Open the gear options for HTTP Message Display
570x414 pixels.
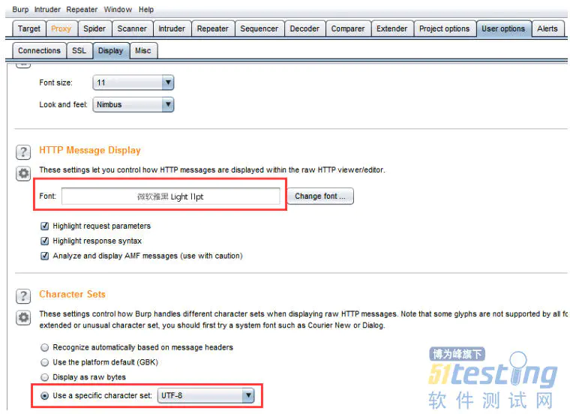[23, 174]
